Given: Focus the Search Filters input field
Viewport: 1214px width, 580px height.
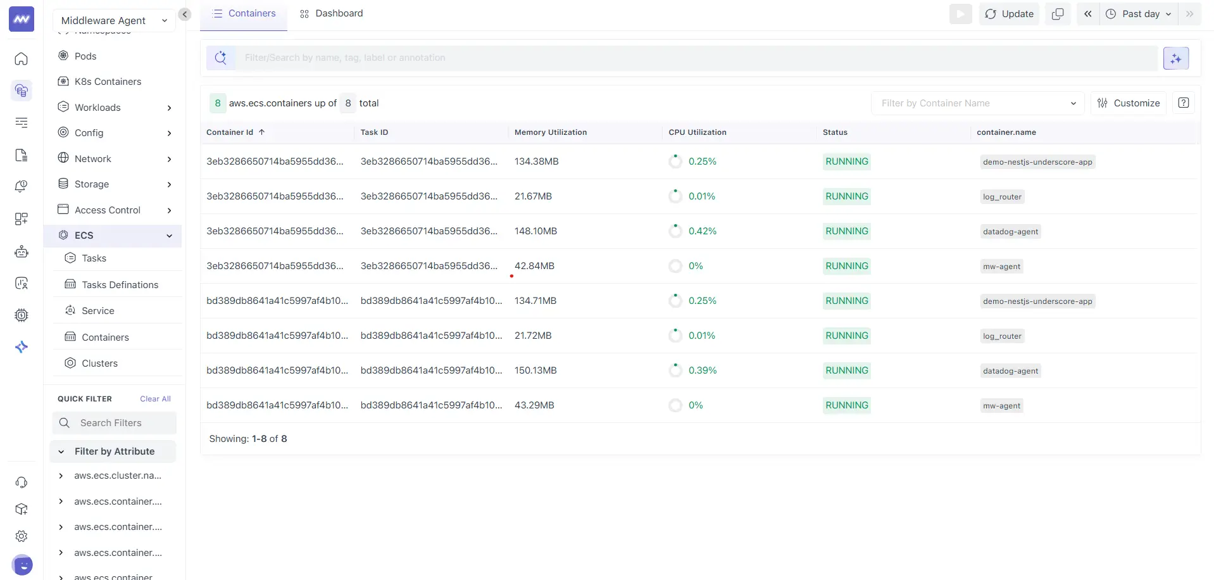Looking at the screenshot, I should (123, 423).
